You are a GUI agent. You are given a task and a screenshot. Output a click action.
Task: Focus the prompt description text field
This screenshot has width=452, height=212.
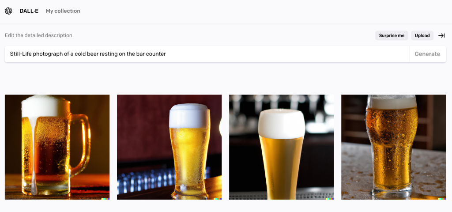(x=207, y=54)
